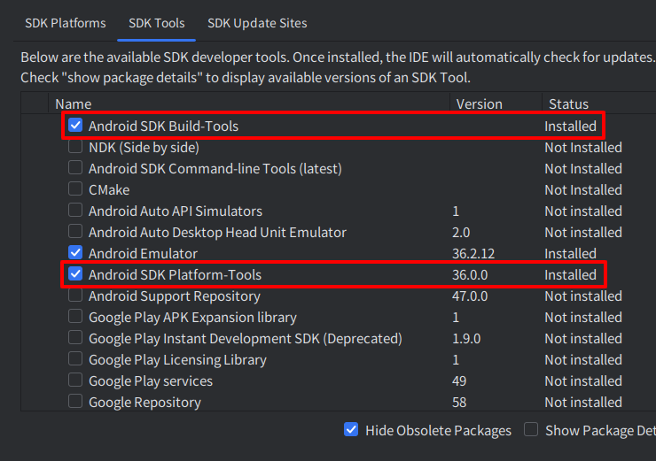
Task: Uncheck Android SDK Build-Tools checkbox
Action: [75, 126]
